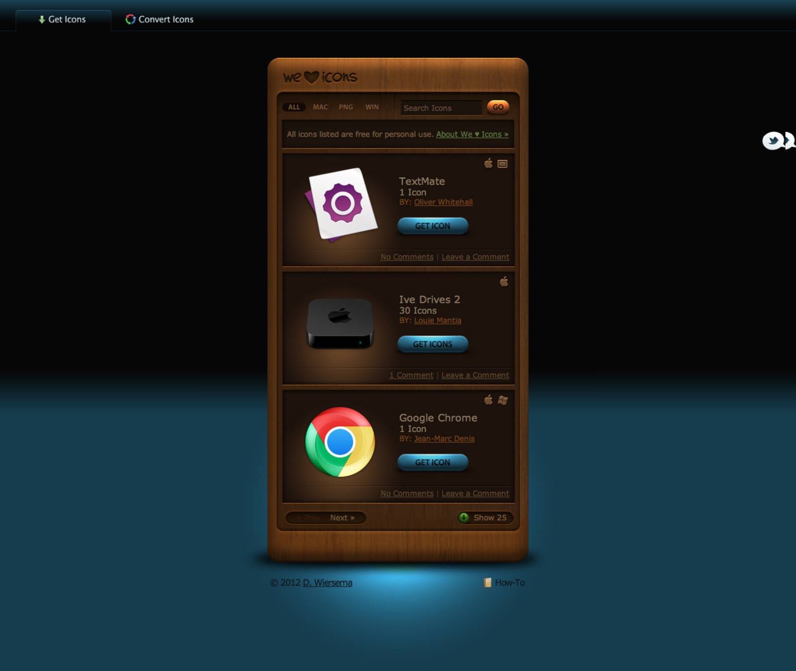Open the Get Icons tab
796x671 pixels.
(63, 20)
